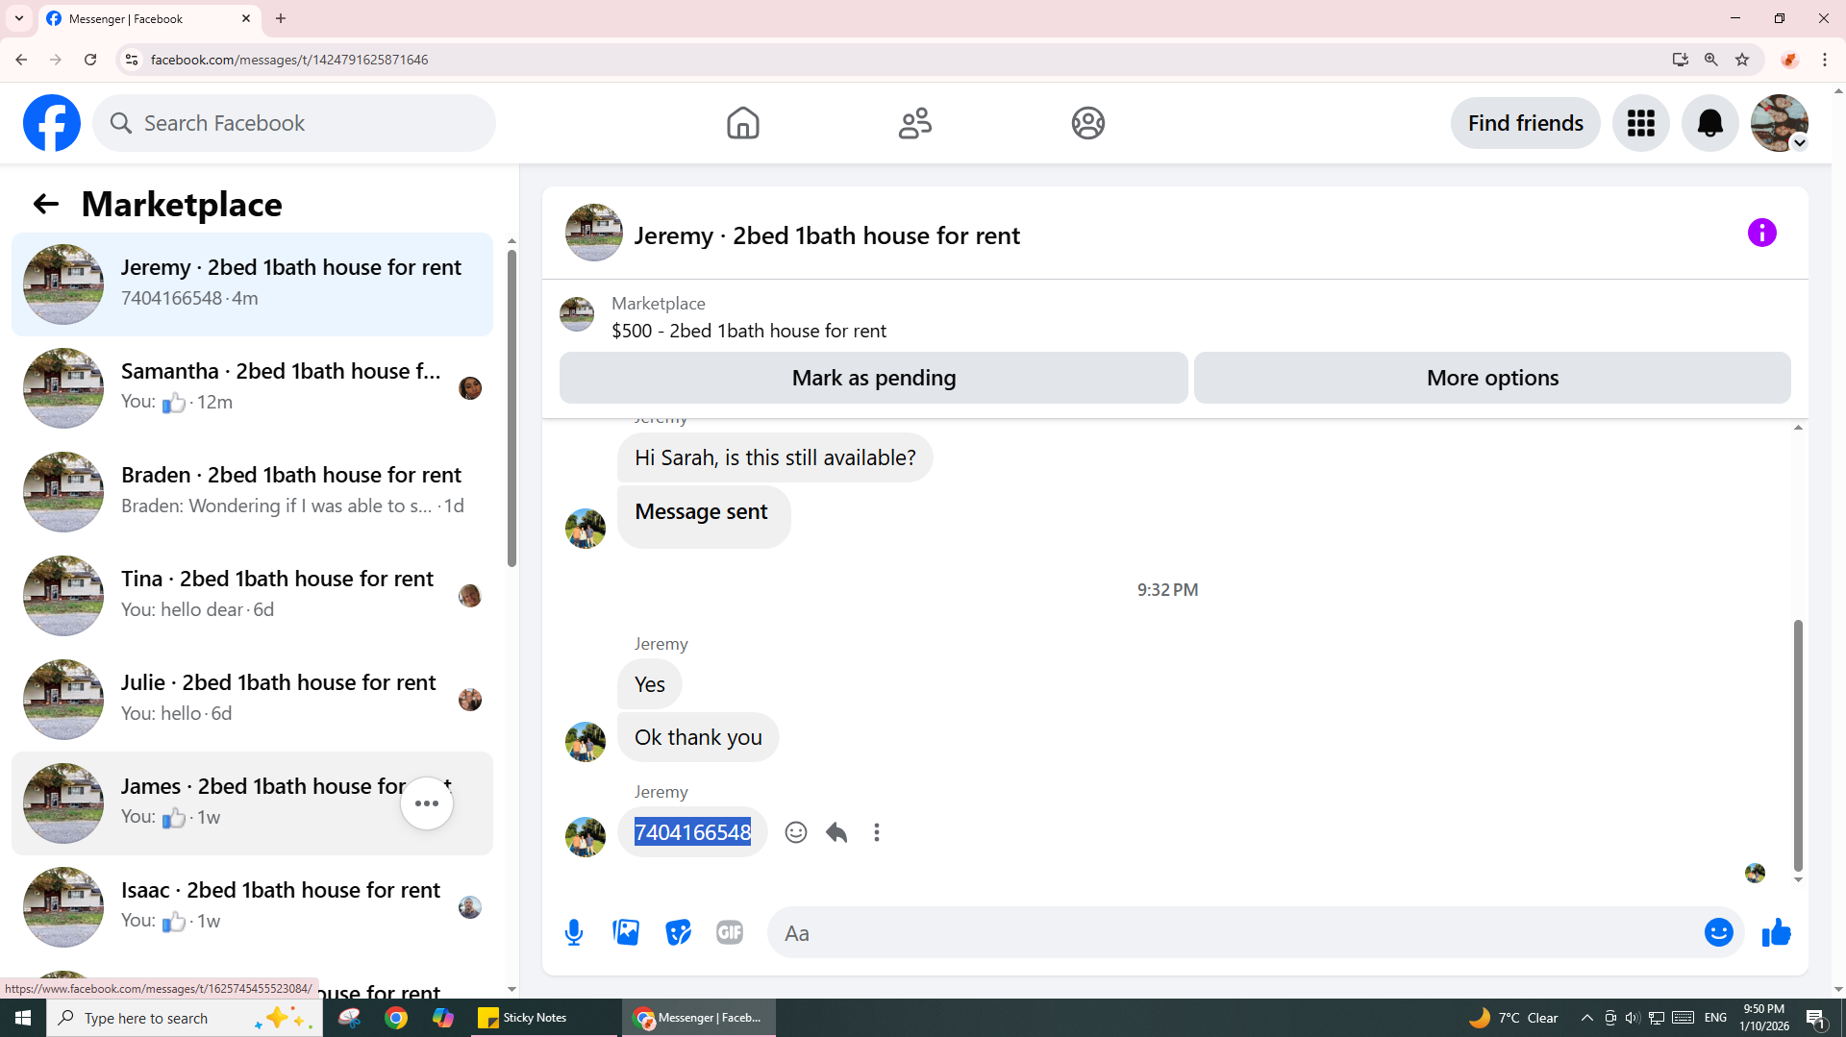This screenshot has height=1037, width=1846.
Task: Open the Groups icon in top navigation
Action: [1088, 123]
